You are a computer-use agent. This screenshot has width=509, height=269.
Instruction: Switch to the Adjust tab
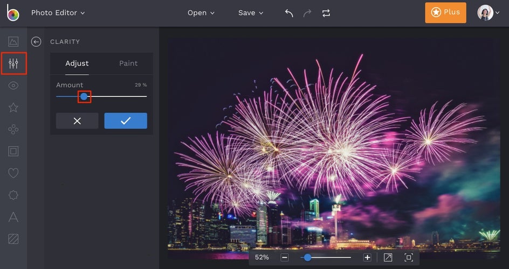point(77,63)
